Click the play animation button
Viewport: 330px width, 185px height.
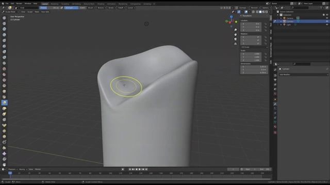(140, 169)
